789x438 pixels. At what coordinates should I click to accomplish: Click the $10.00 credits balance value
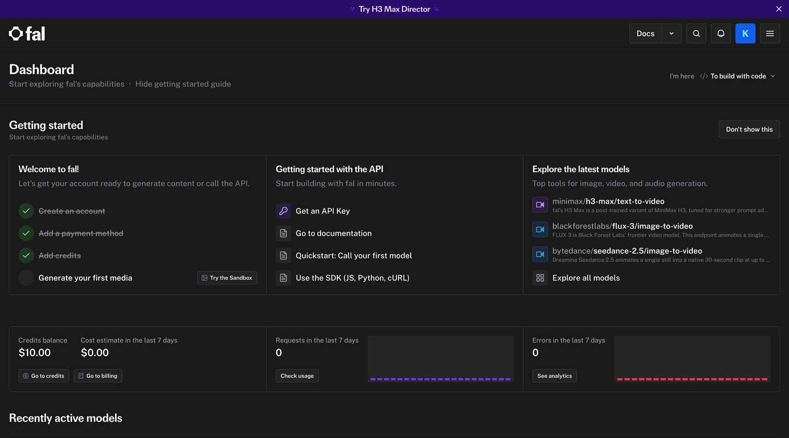coord(35,352)
